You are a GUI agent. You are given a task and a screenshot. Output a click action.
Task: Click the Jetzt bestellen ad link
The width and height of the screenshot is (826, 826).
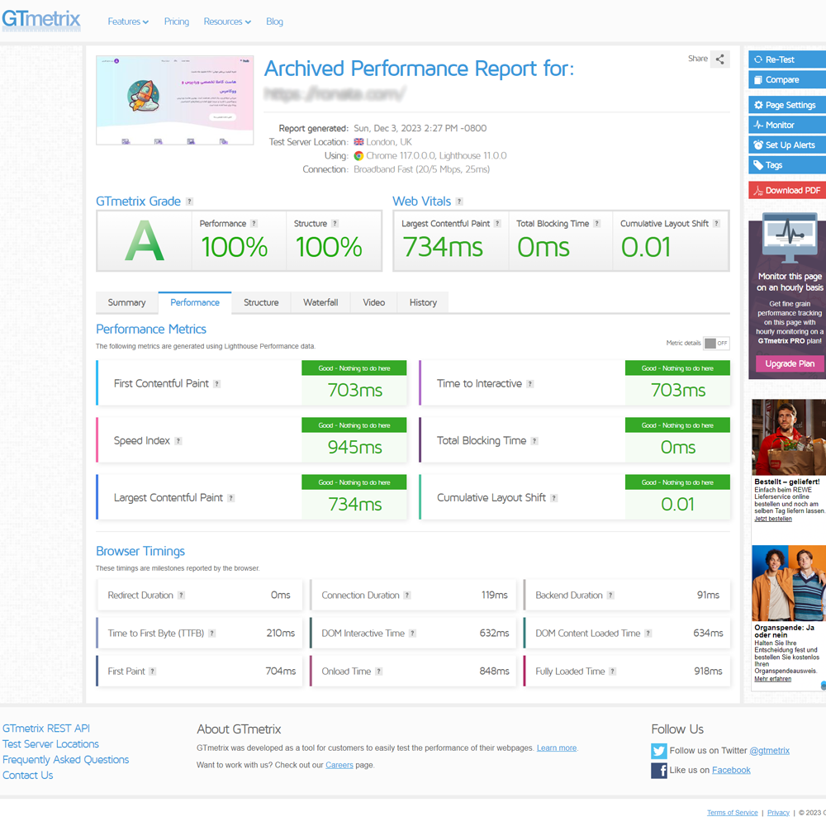pos(773,519)
